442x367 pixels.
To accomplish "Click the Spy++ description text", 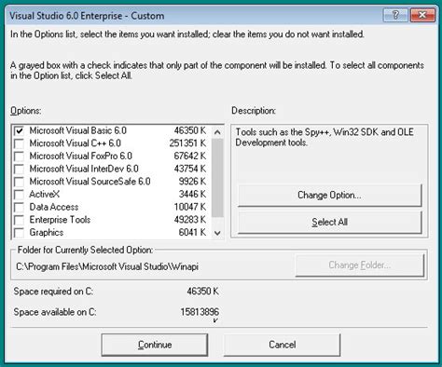I will [x=325, y=137].
